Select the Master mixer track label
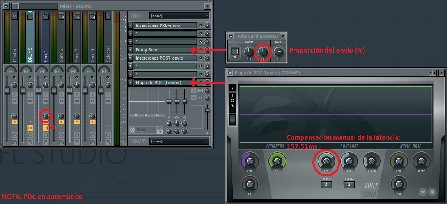 point(14,55)
